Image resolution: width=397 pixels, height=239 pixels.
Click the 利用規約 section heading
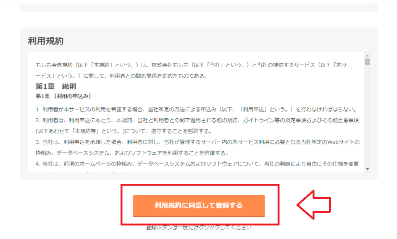coord(46,41)
